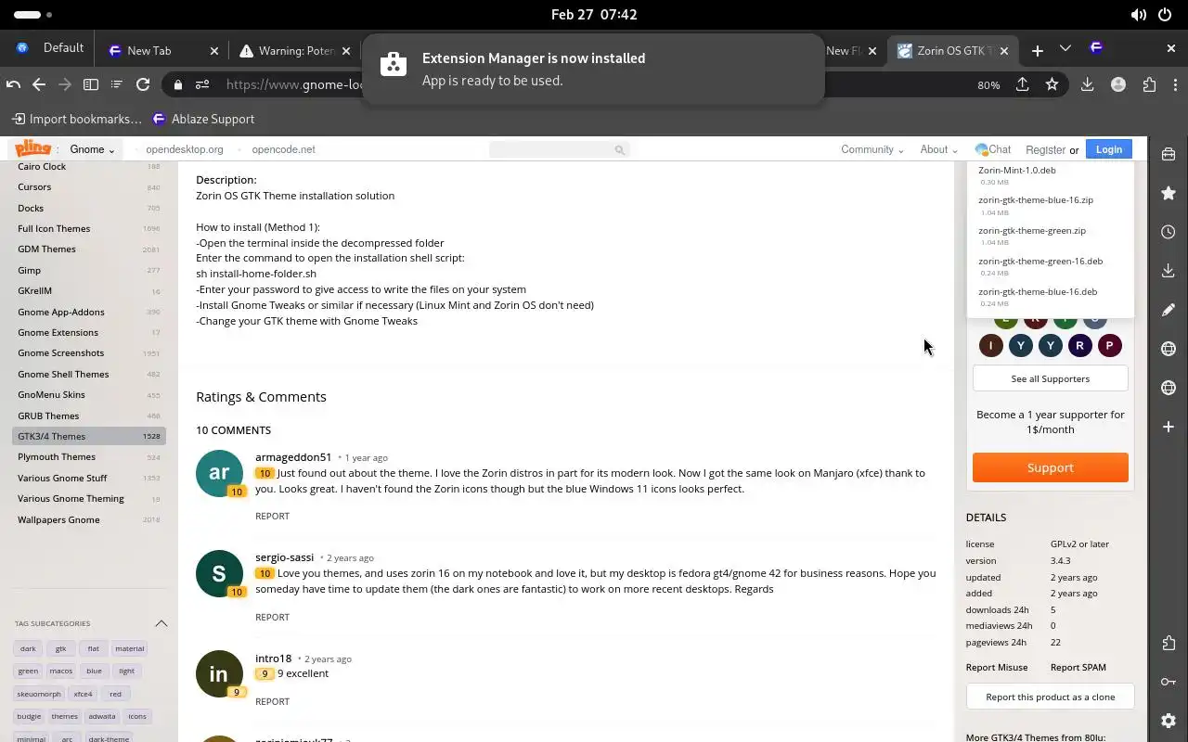Download Zorin-Mint-1.0.deb file
The image size is (1188, 742).
pyautogui.click(x=1016, y=171)
